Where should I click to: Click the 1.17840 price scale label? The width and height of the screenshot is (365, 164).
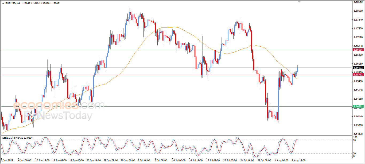[358, 20]
